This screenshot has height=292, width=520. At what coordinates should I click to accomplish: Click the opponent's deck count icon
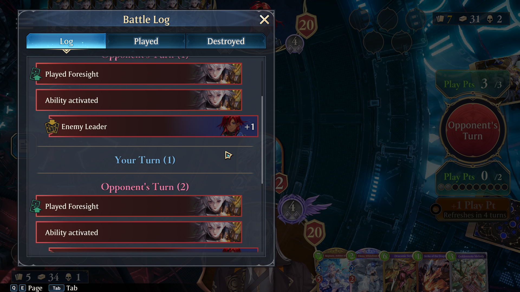(x=463, y=19)
